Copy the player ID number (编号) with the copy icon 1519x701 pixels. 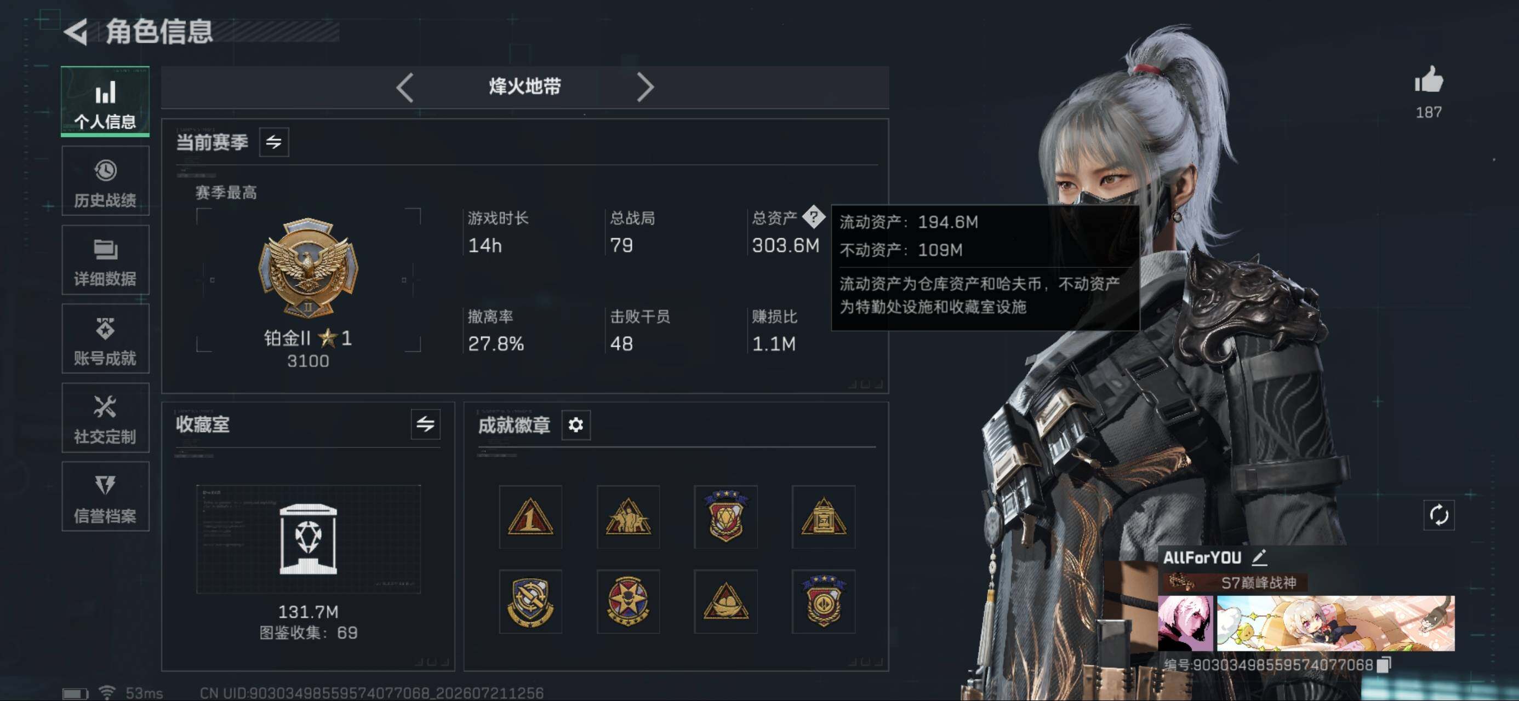[x=1383, y=664]
